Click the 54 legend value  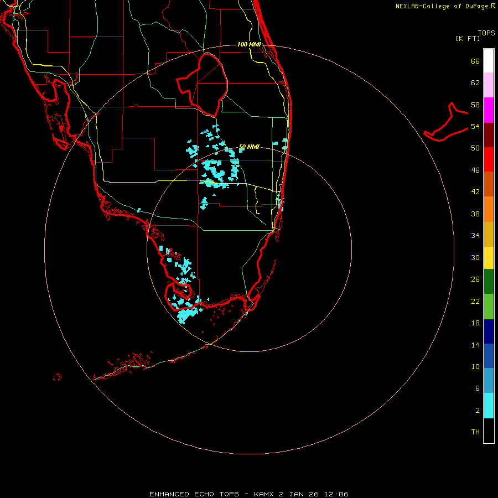(475, 126)
